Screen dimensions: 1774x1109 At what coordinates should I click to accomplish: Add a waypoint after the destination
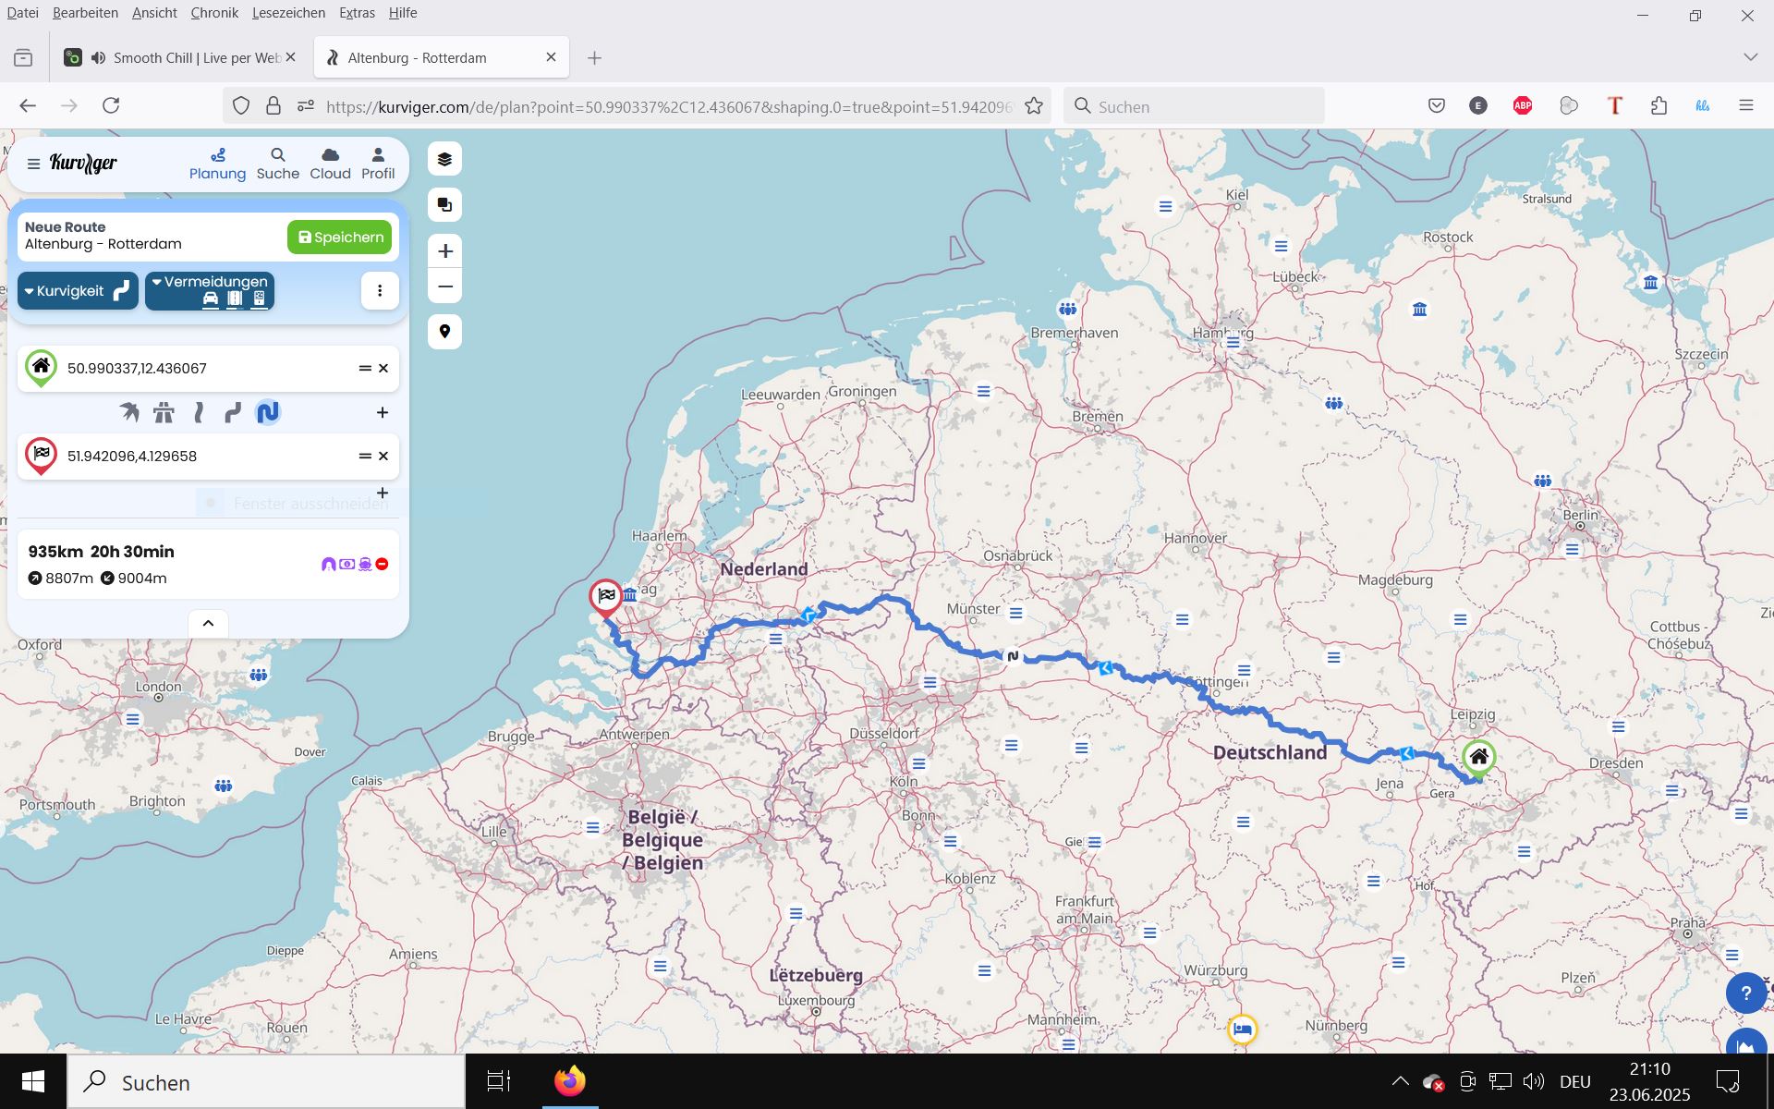coord(383,494)
